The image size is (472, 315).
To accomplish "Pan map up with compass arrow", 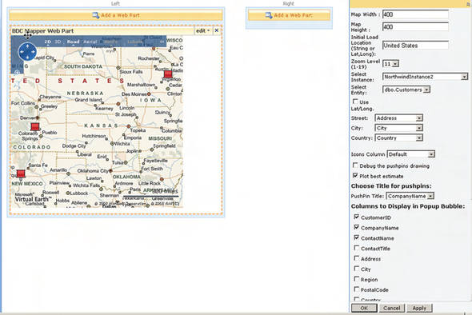I will pyautogui.click(x=27, y=46).
